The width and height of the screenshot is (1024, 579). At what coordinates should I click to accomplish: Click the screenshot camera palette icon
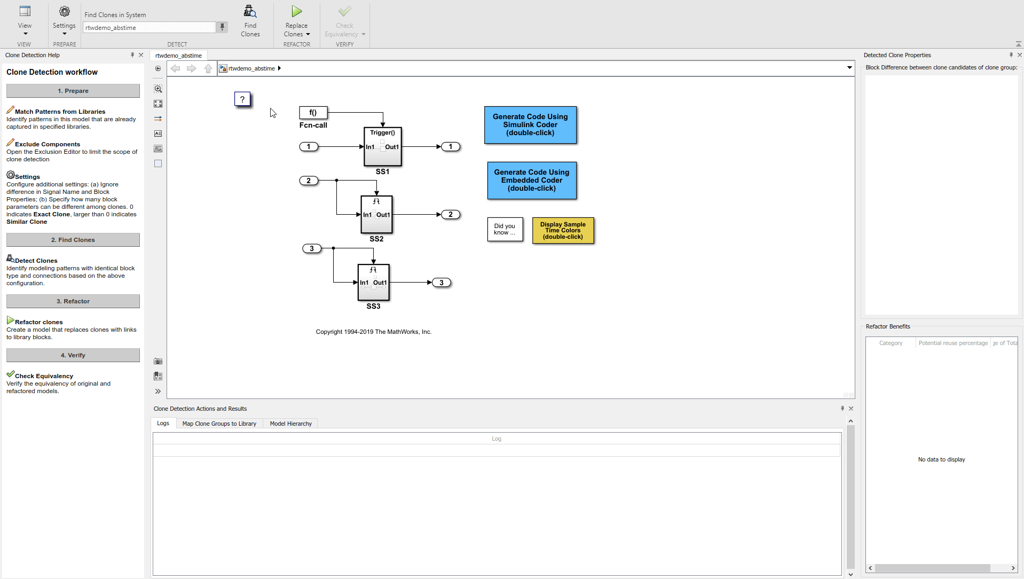click(x=158, y=362)
